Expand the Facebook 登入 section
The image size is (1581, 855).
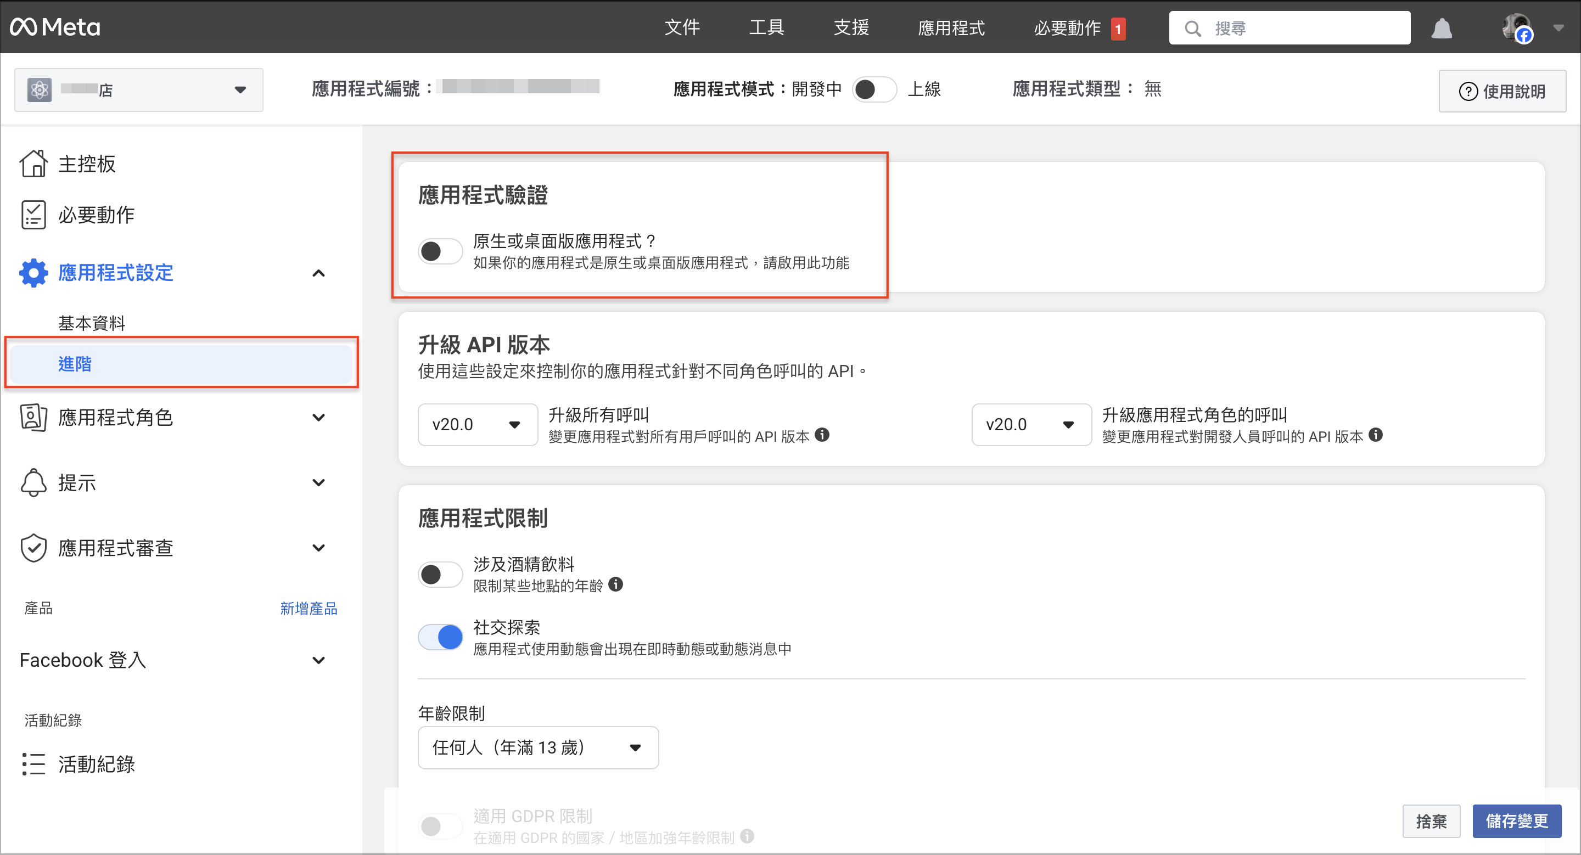[318, 661]
